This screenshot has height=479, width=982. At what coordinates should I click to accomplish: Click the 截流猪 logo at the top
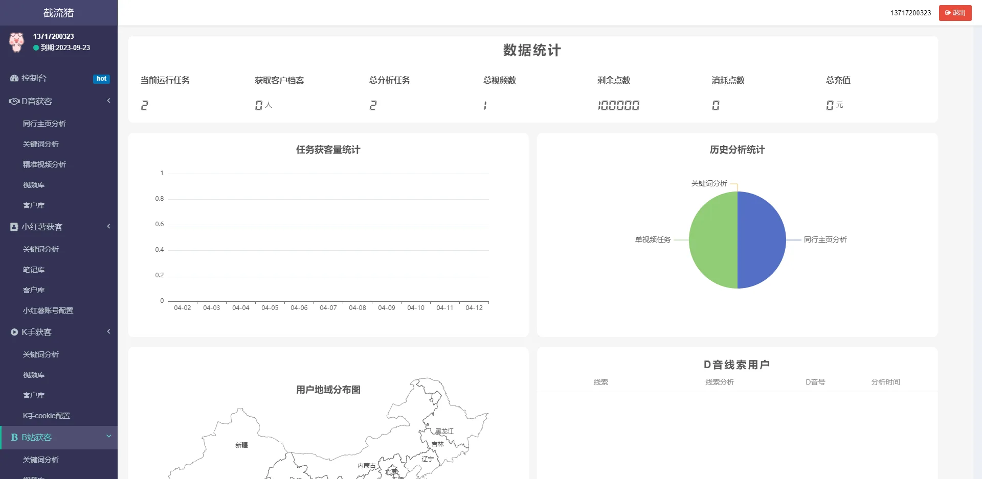[58, 13]
